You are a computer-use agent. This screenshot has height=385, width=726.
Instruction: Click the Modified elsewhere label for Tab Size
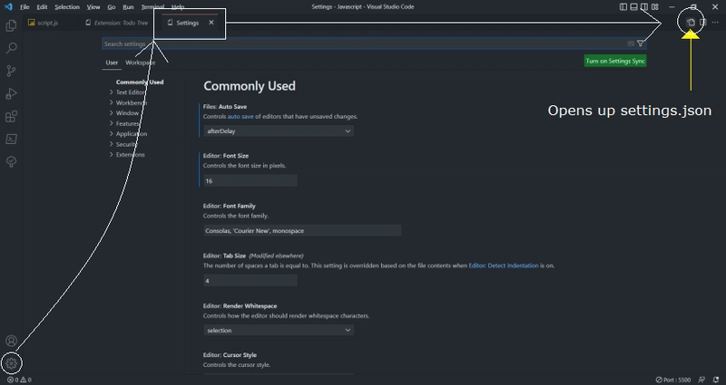tap(276, 255)
